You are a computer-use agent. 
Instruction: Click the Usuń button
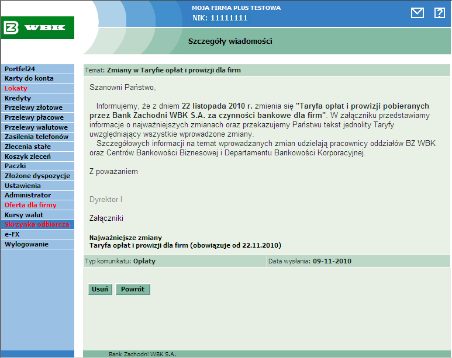point(100,289)
